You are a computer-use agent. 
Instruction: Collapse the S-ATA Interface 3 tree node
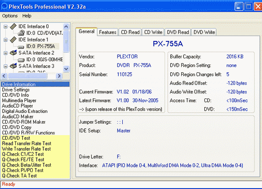pyautogui.click(x=6, y=66)
